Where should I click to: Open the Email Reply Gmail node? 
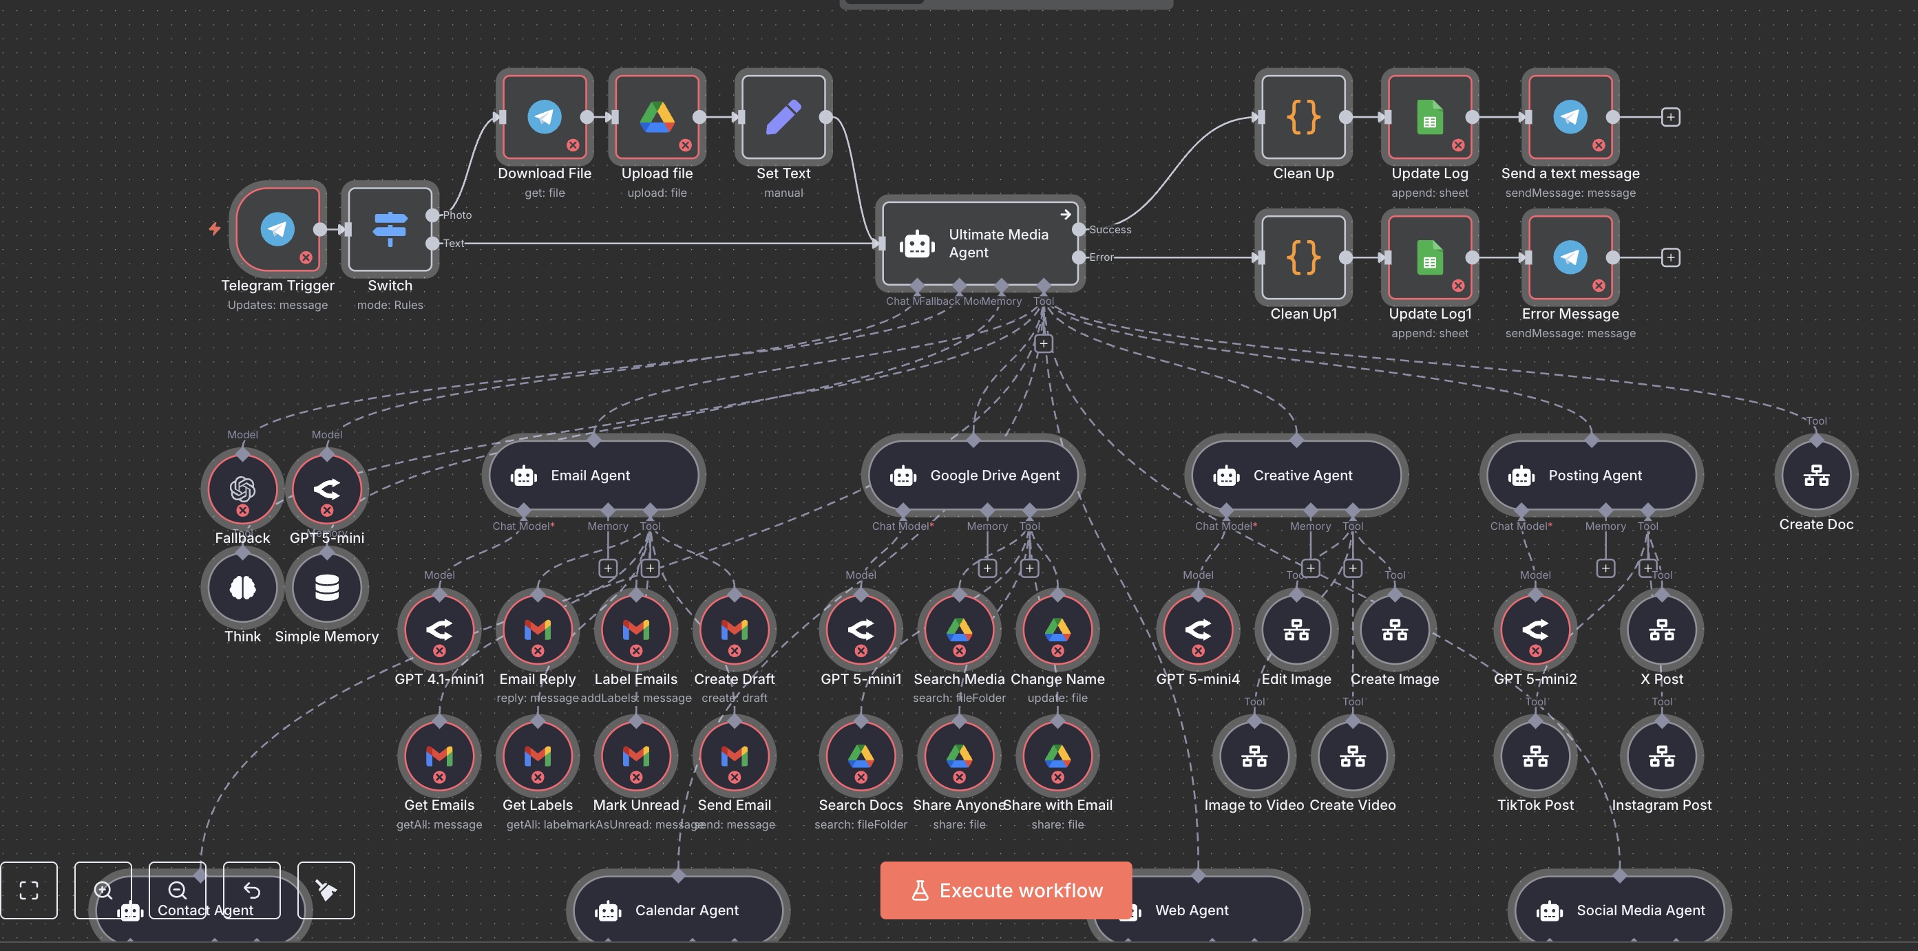[x=537, y=630]
